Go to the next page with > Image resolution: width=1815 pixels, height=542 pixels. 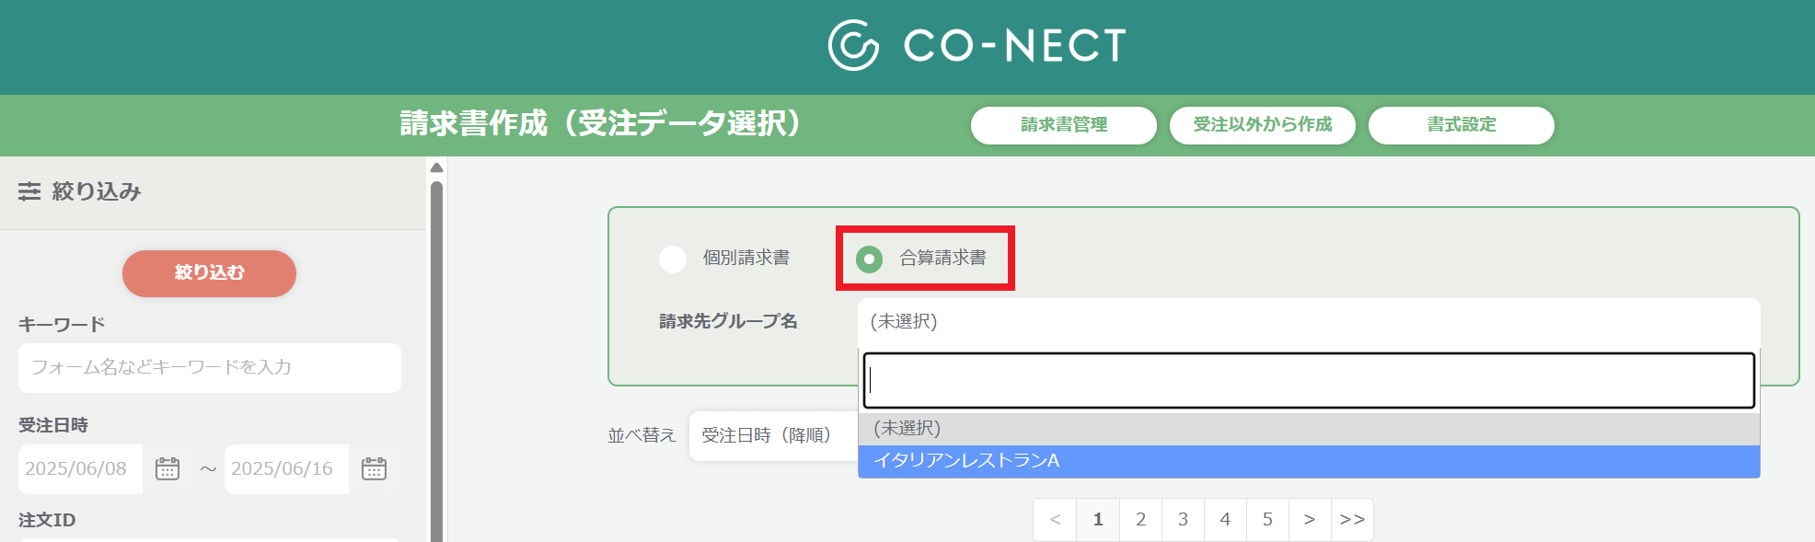point(1310,520)
